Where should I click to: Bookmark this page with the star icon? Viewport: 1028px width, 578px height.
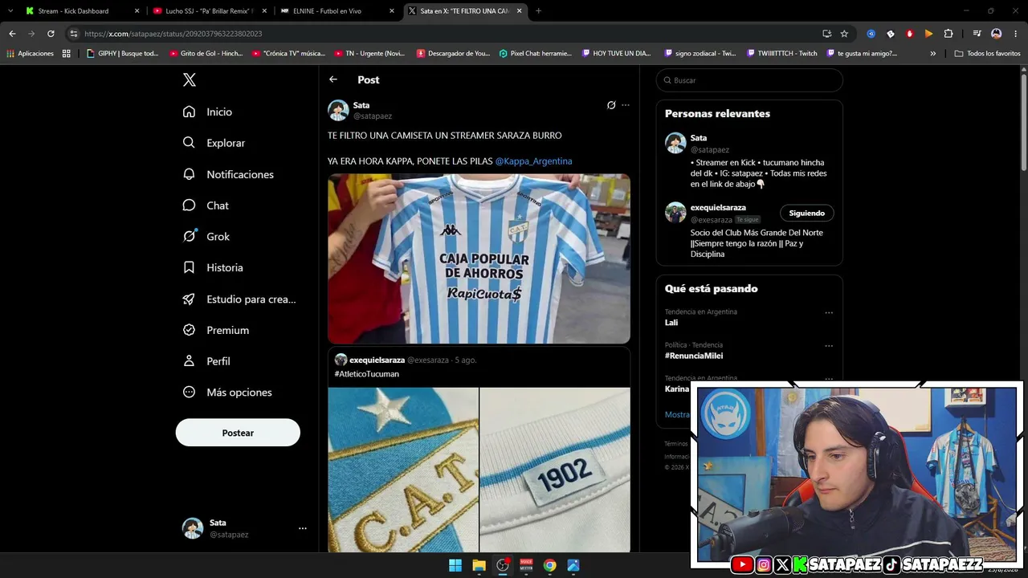[x=844, y=34]
